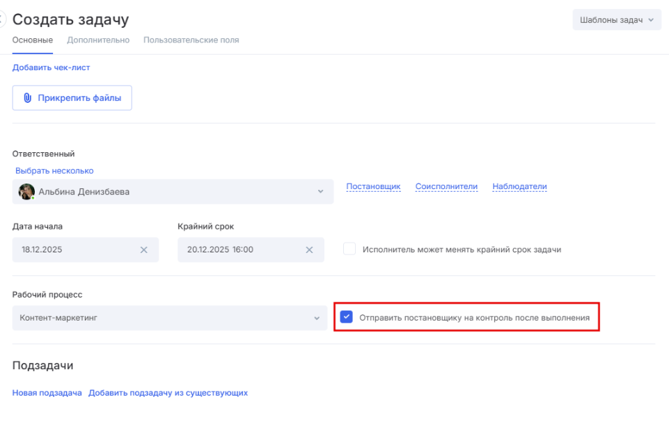Click the Соисполнители link
The height and width of the screenshot is (422, 669).
point(446,186)
